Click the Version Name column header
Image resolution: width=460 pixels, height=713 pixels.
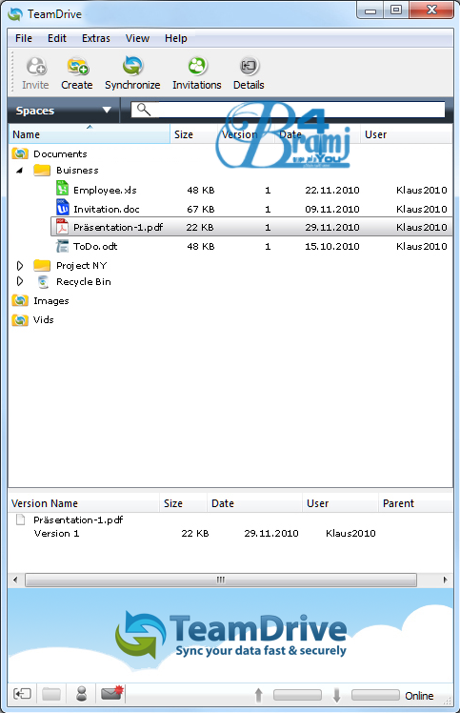click(84, 503)
